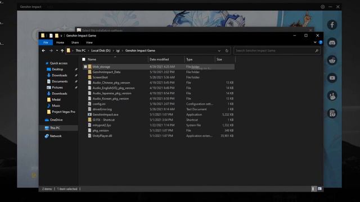Open the address bar history dropdown

[219, 50]
